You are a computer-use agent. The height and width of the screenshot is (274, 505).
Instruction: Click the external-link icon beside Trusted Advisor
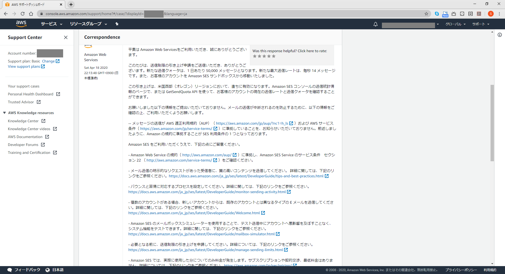[x=39, y=102]
